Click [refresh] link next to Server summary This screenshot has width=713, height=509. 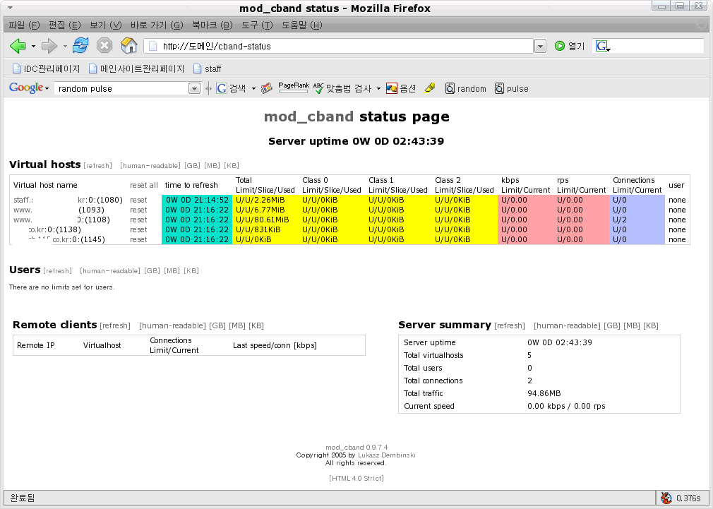(x=510, y=325)
